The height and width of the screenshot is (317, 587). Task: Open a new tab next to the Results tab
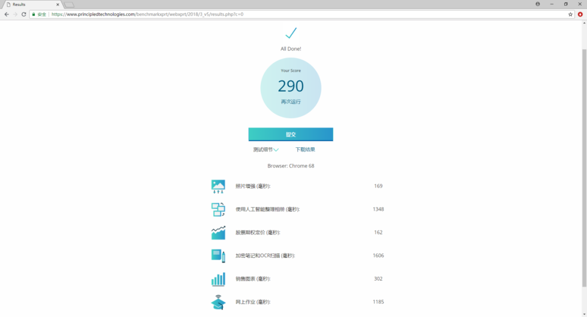(69, 5)
